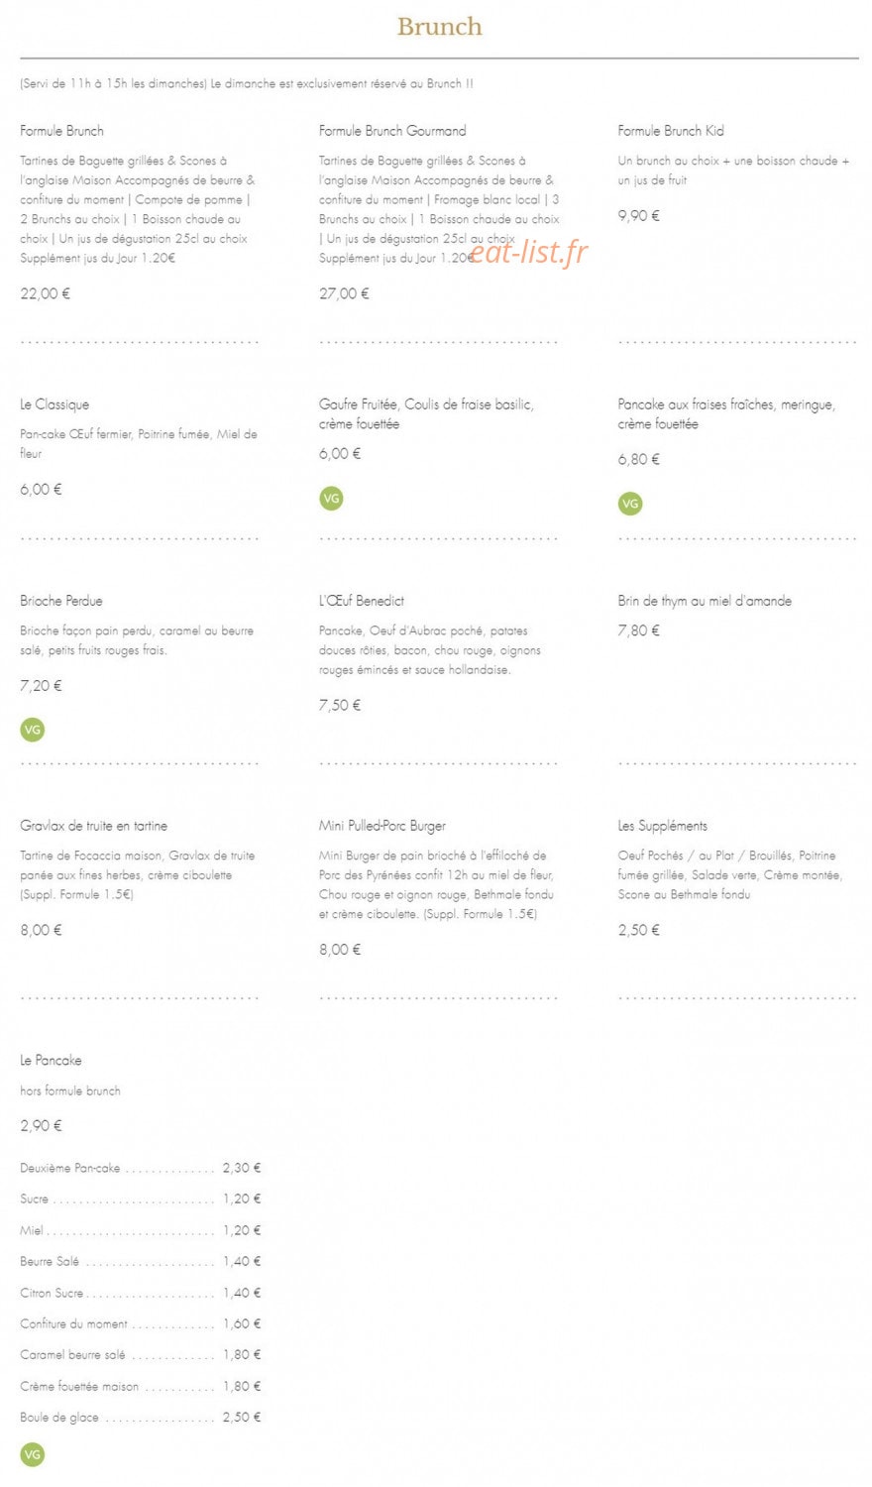This screenshot has width=872, height=1487.
Task: Click the Brunch page heading
Action: tap(439, 27)
